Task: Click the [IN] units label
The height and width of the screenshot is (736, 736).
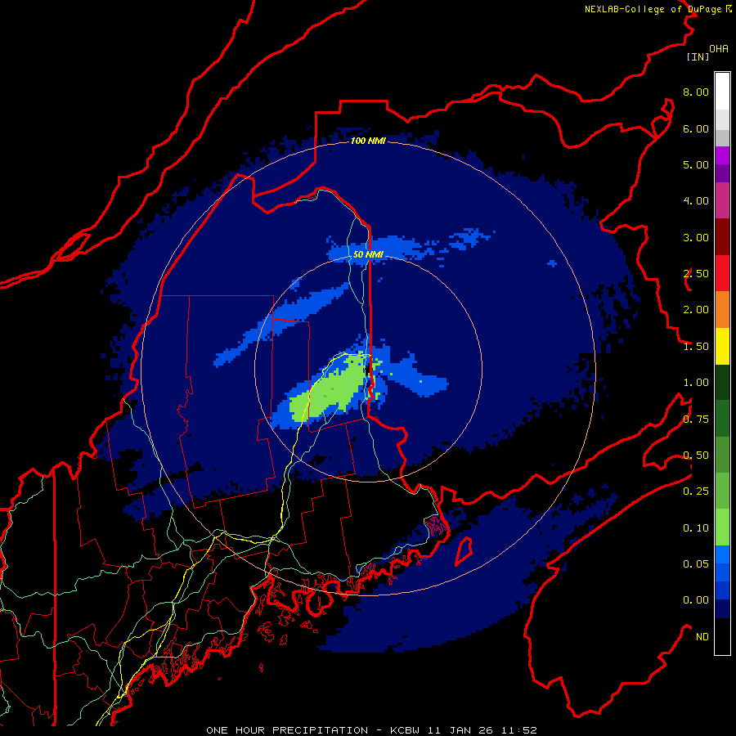Action: (x=698, y=56)
